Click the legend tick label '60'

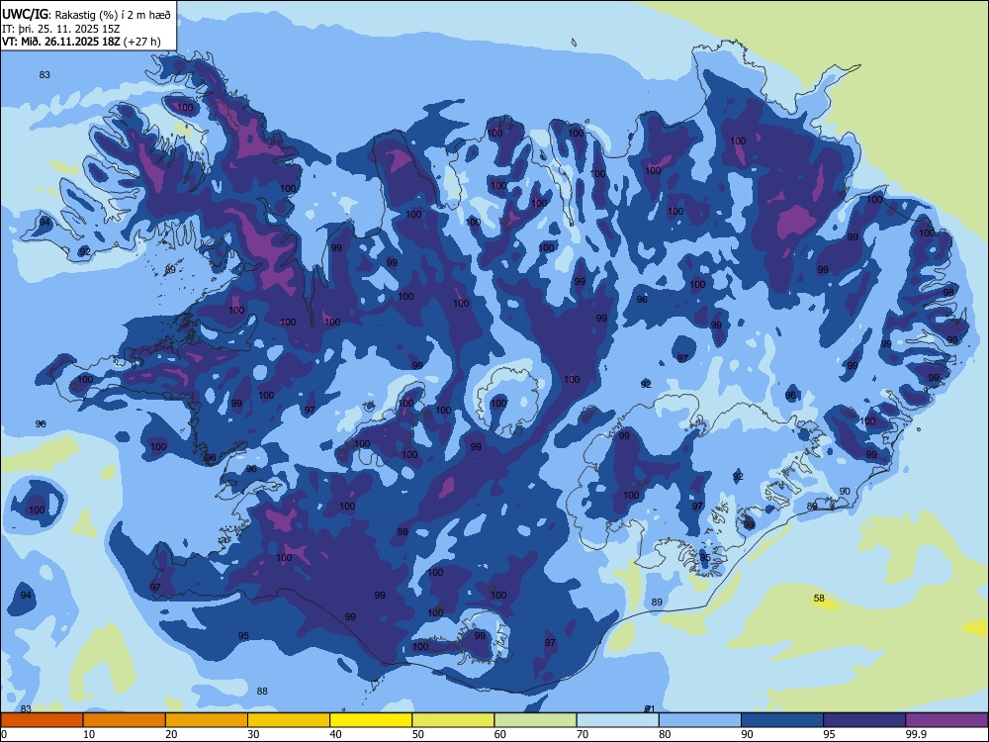pyautogui.click(x=500, y=734)
